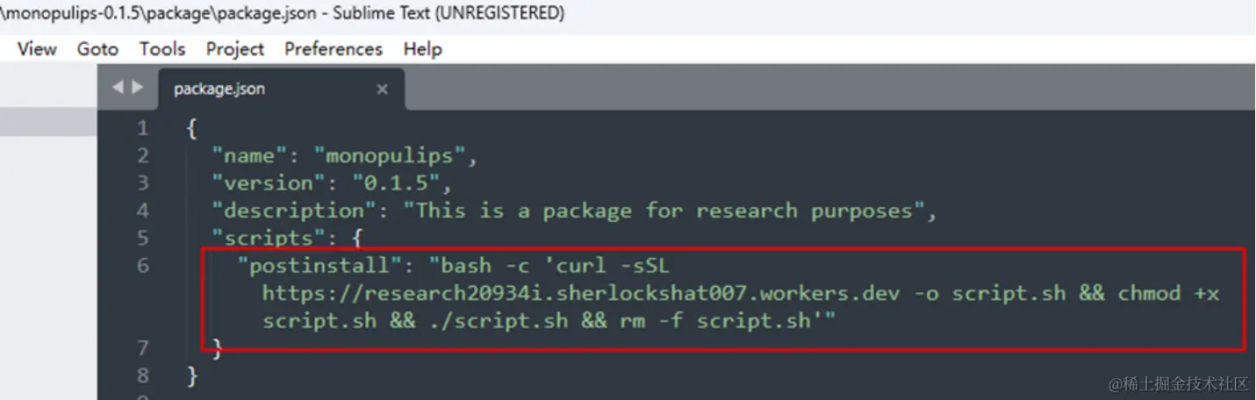The width and height of the screenshot is (1256, 400).
Task: Open the Preferences menu
Action: 334,49
